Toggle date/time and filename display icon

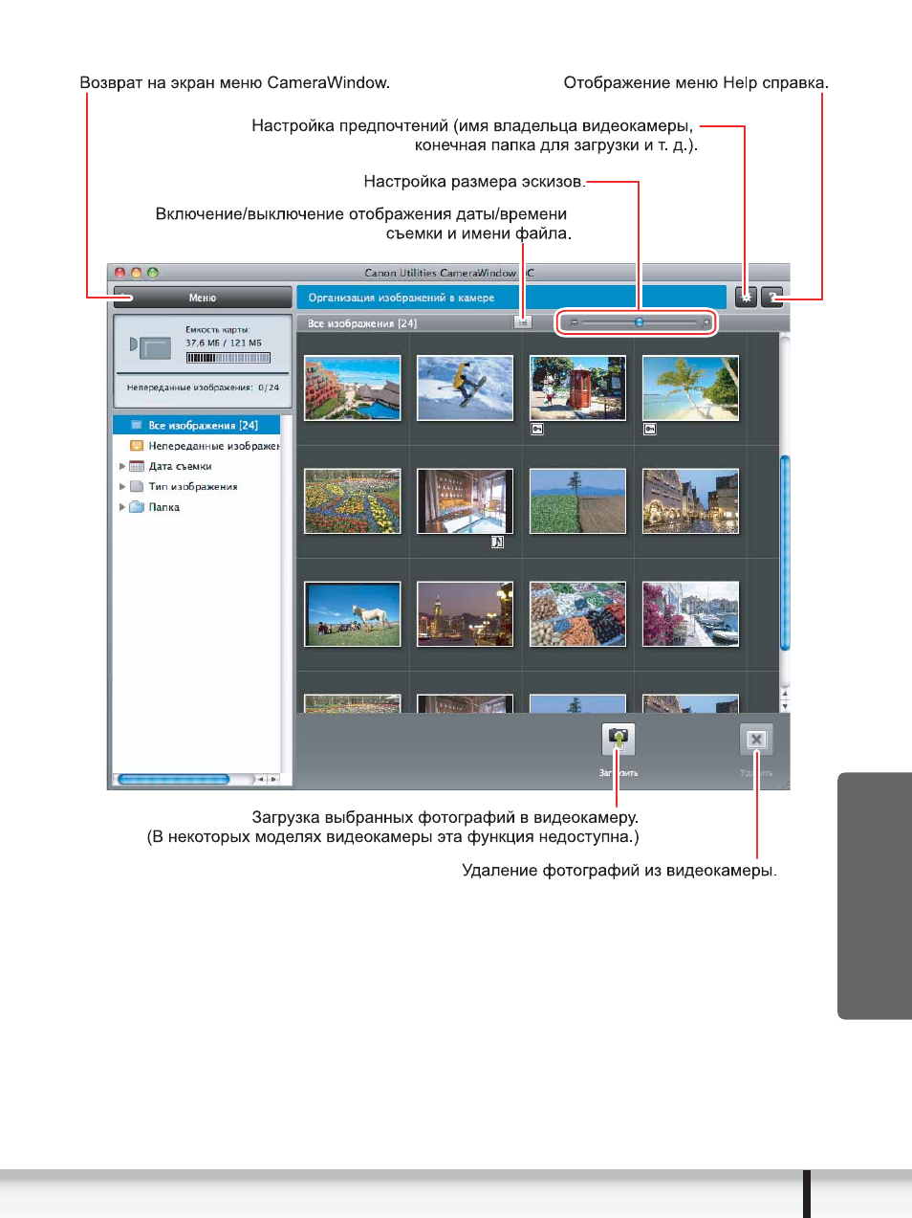click(522, 322)
